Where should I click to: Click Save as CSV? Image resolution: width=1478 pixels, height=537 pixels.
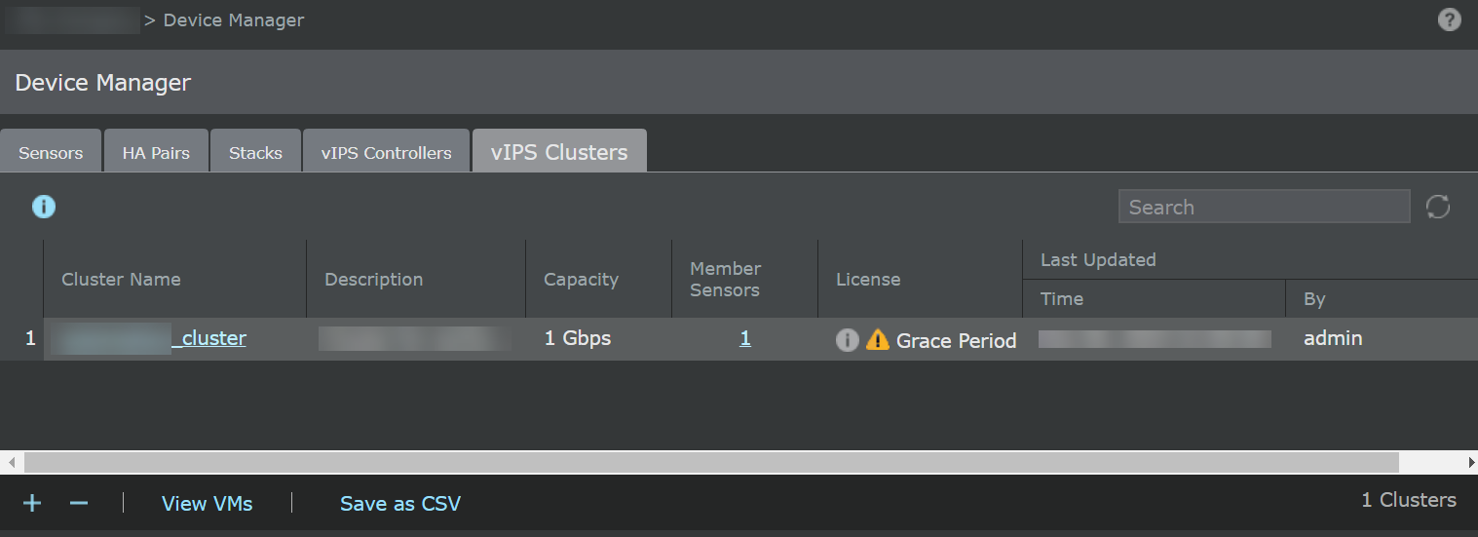click(x=400, y=504)
